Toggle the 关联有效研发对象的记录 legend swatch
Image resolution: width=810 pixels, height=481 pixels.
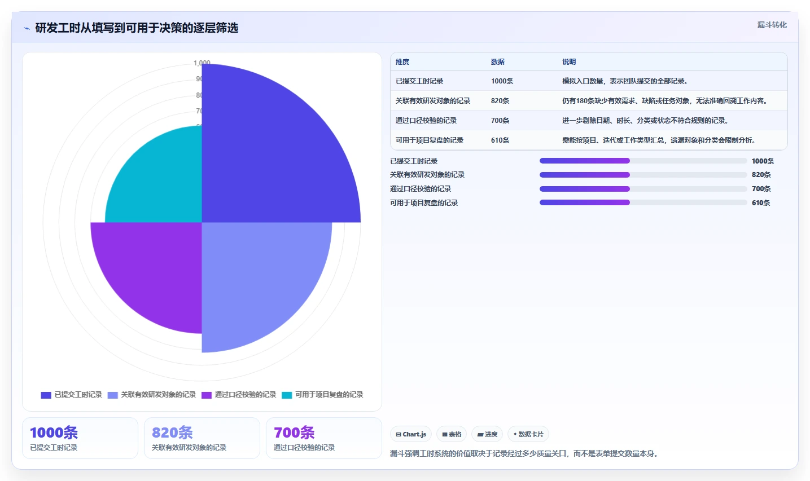point(112,395)
